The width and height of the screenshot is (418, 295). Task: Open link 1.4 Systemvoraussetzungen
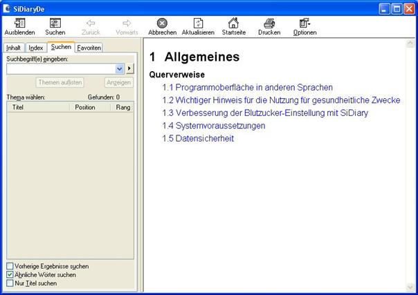click(214, 126)
